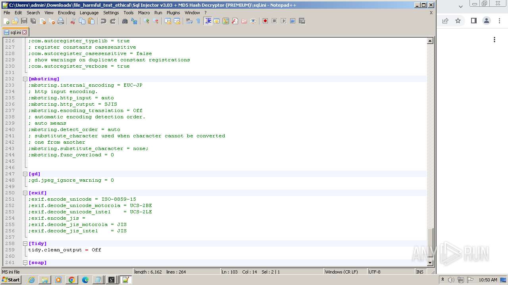Stop macro recording button
The height and width of the screenshot is (285, 508).
[275, 21]
